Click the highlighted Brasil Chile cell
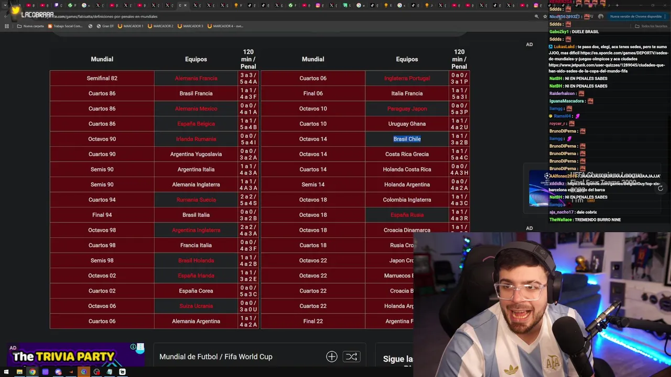The width and height of the screenshot is (671, 377). pyautogui.click(x=407, y=139)
